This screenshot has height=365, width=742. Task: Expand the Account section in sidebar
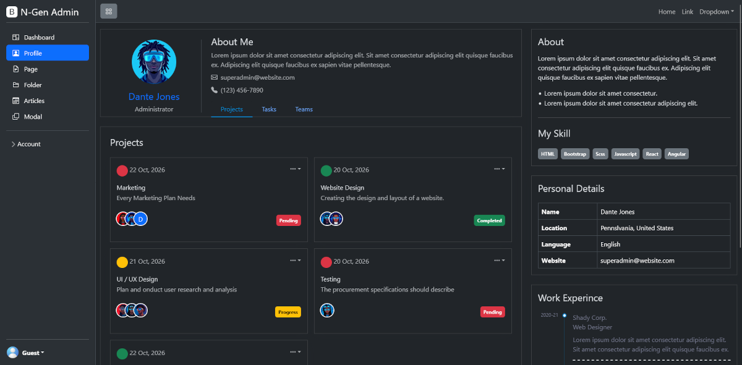click(x=28, y=145)
